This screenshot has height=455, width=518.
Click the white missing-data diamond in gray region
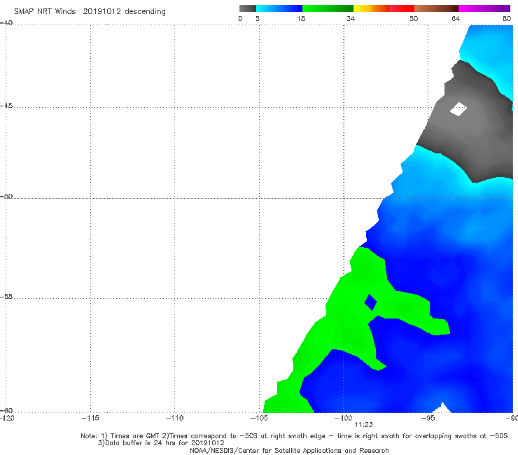click(x=458, y=109)
